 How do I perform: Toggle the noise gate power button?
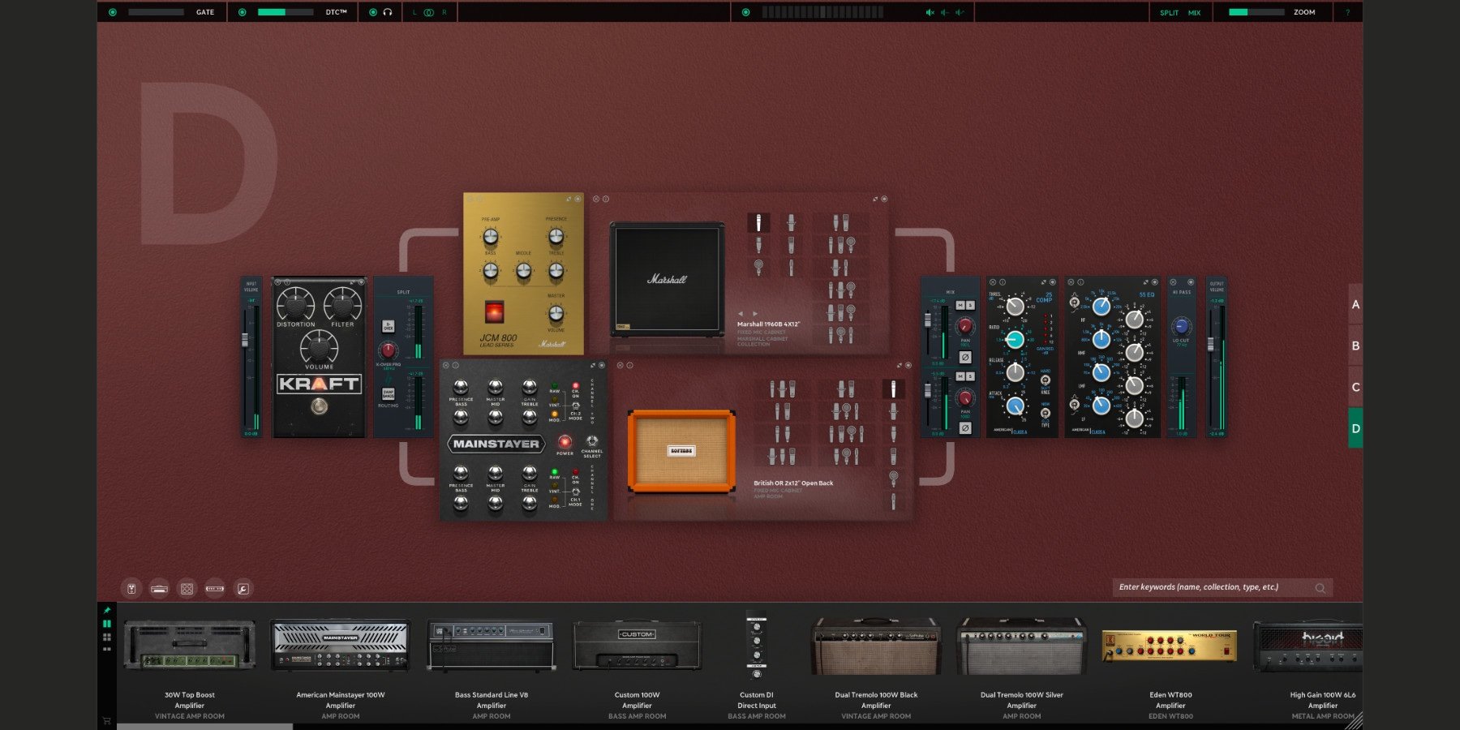[113, 12]
